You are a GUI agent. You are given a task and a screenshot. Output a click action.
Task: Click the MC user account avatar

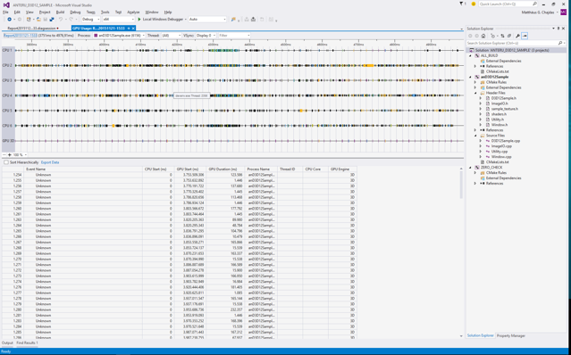563,12
